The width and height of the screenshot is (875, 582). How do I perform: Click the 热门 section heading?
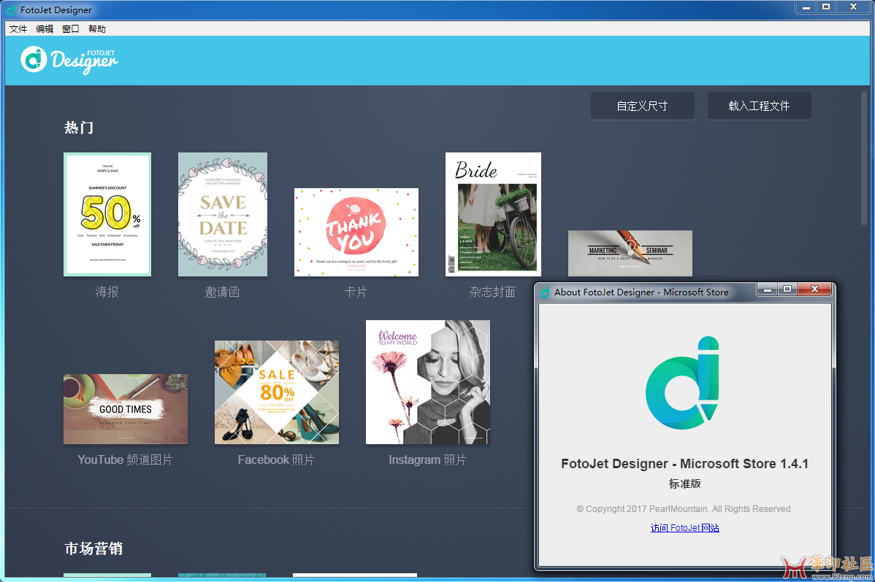[x=79, y=128]
